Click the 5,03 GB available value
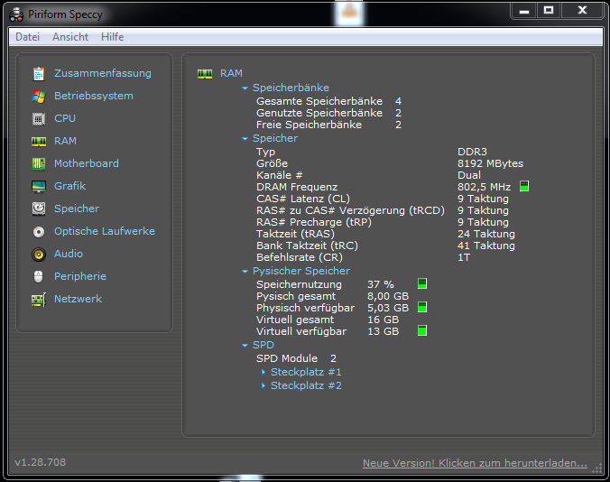Viewport: 610px width, 482px height. (388, 308)
